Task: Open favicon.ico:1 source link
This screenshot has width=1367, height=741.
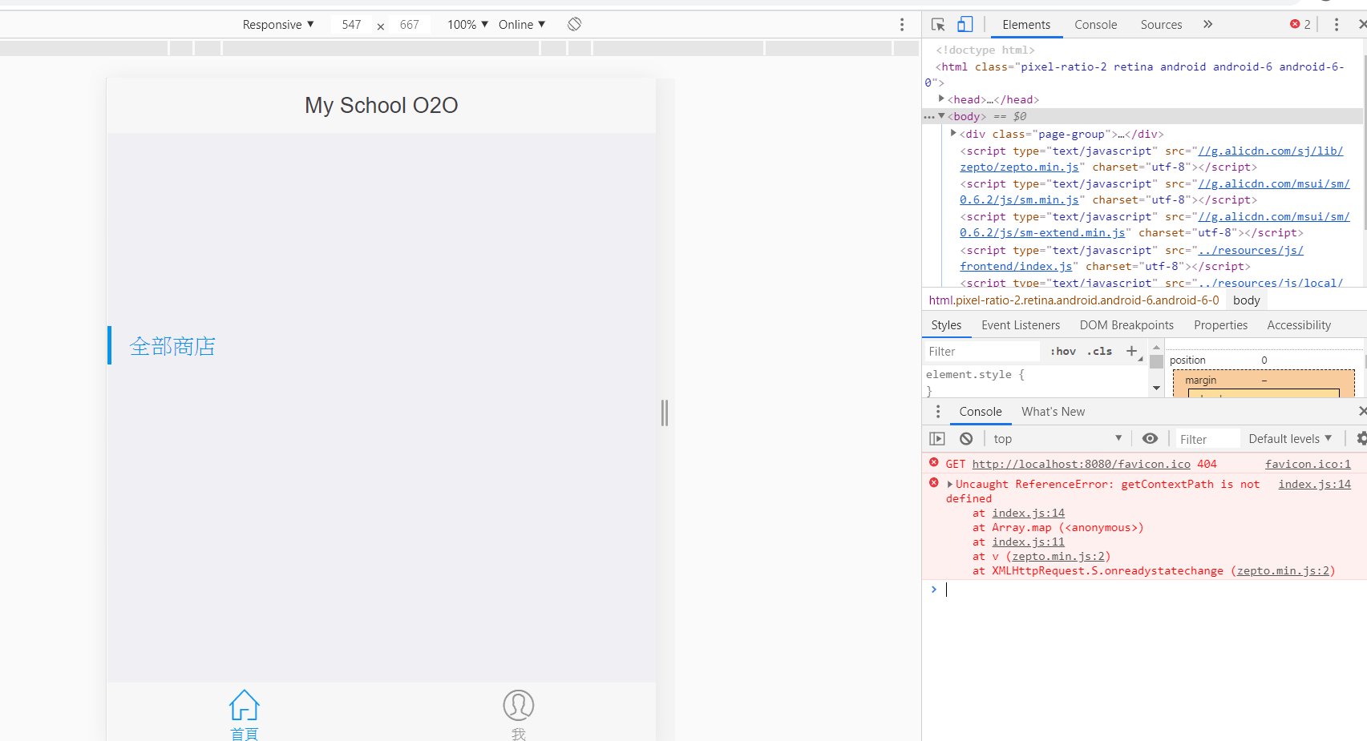Action: pos(1308,464)
